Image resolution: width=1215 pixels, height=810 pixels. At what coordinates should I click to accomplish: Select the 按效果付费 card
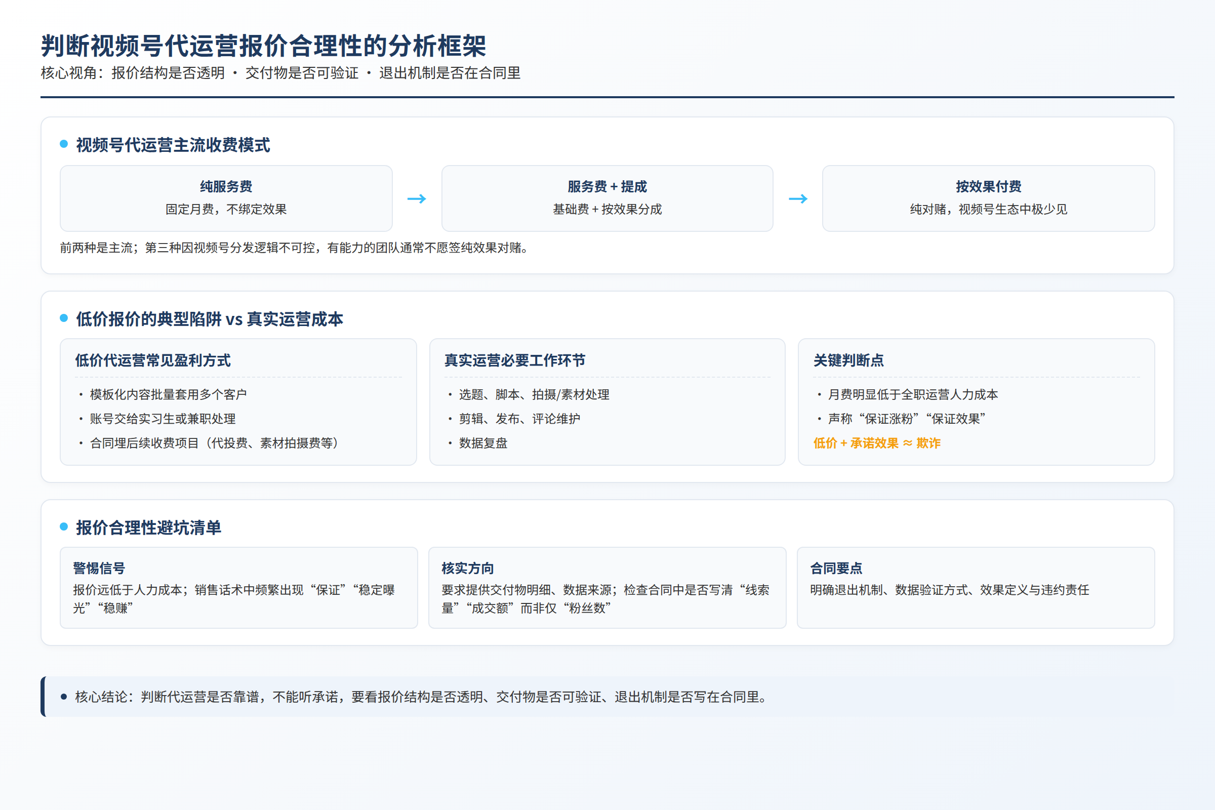pos(988,198)
